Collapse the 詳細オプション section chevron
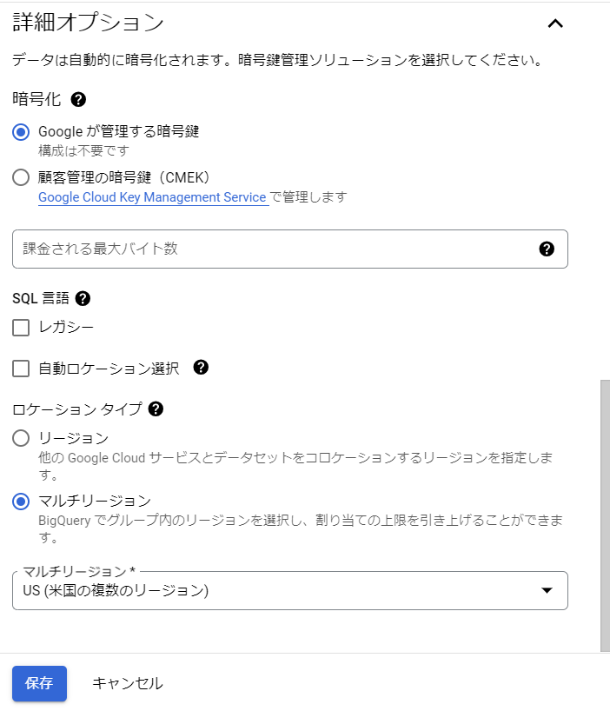 pos(556,24)
